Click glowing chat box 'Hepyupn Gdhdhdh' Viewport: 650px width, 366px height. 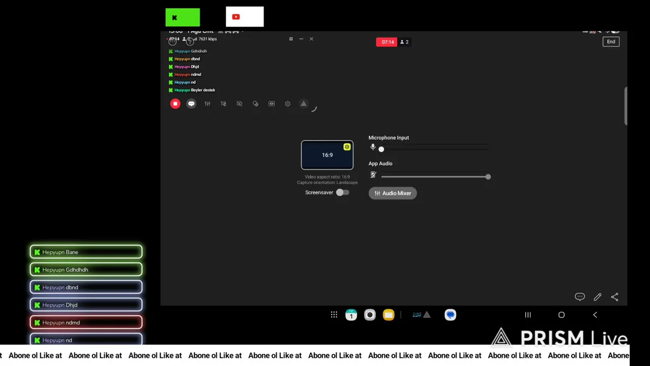[x=86, y=270]
